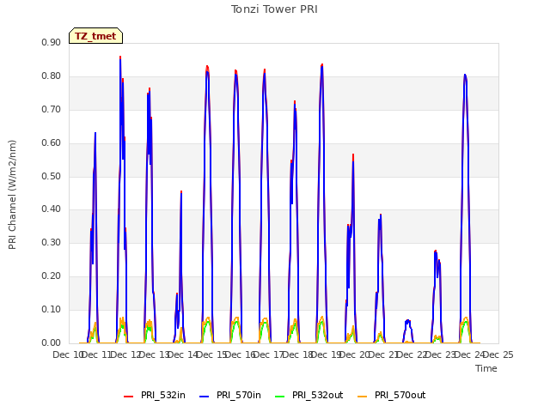Select the PRI_570out legend label
Image resolution: width=550 pixels, height=412 pixels.
coord(400,395)
